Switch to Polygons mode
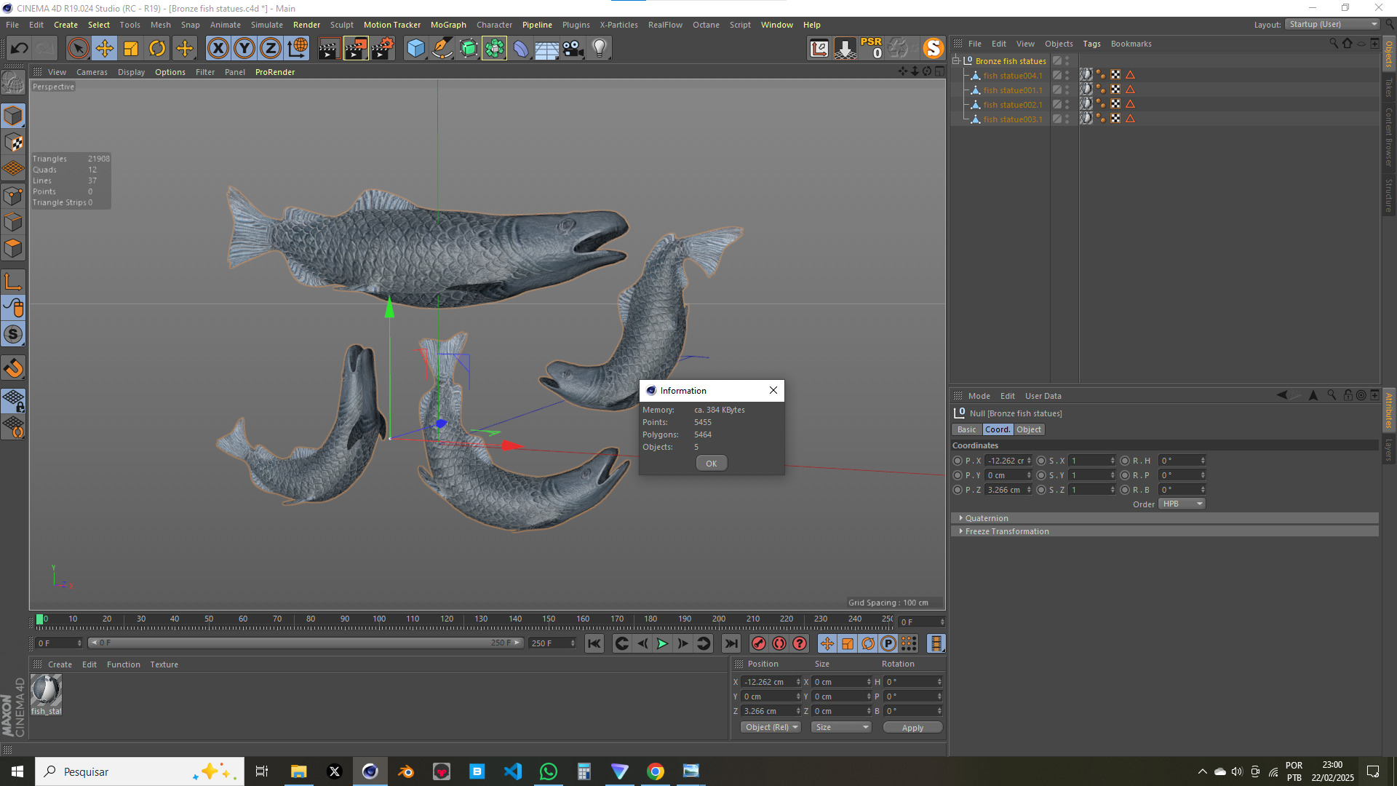The width and height of the screenshot is (1397, 786). coord(13,248)
